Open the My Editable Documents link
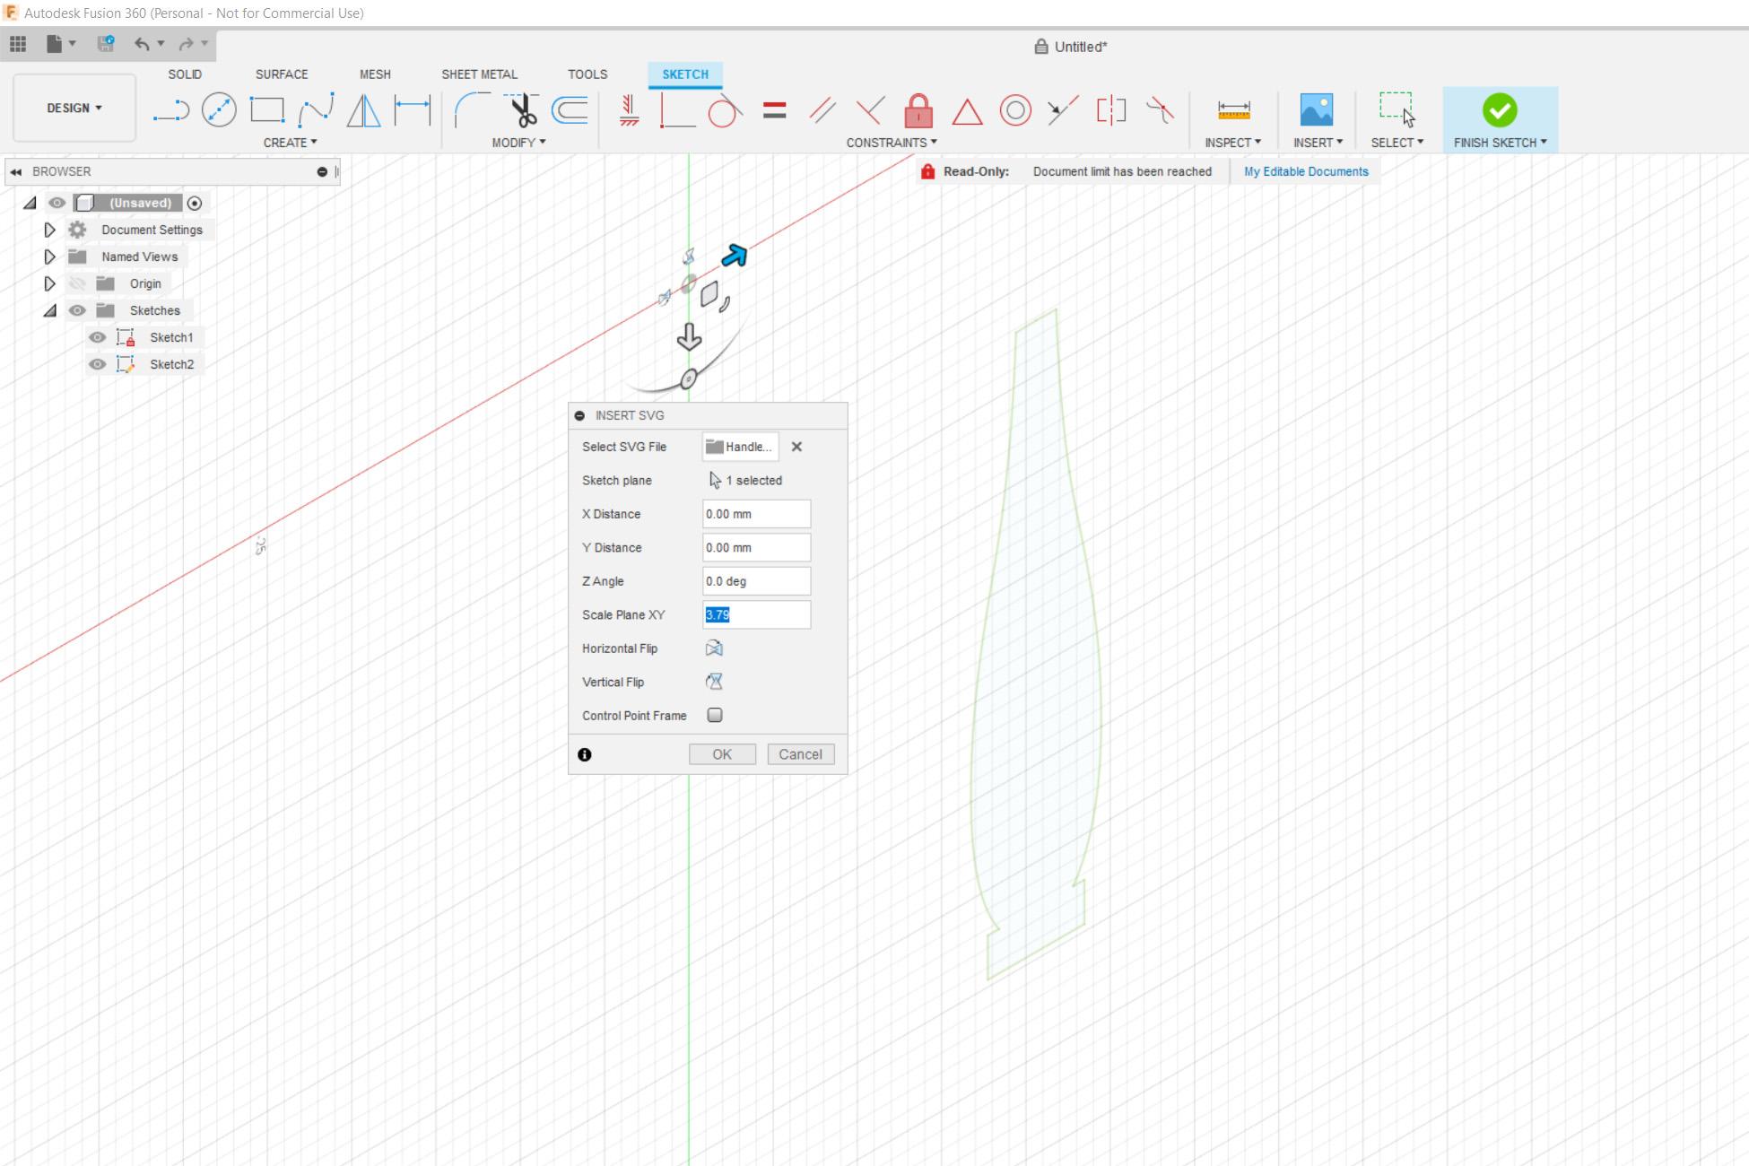The image size is (1749, 1166). (x=1306, y=171)
